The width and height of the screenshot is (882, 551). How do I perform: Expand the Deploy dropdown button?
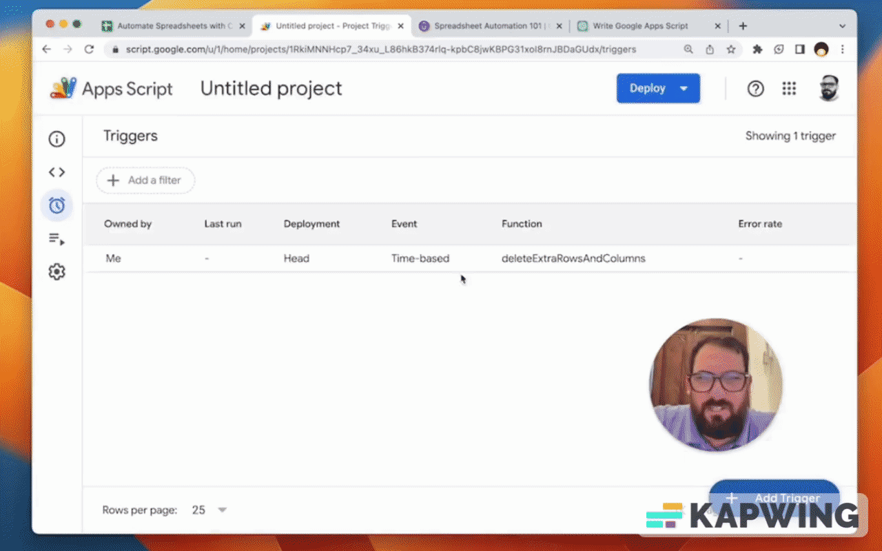coord(658,88)
